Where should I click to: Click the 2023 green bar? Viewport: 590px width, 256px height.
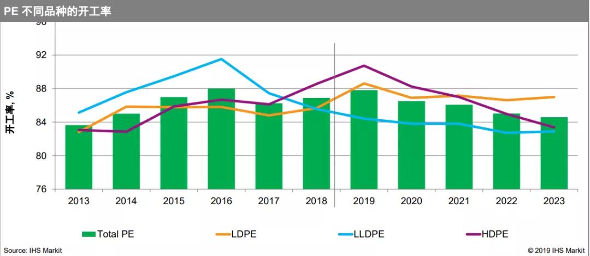tap(554, 153)
